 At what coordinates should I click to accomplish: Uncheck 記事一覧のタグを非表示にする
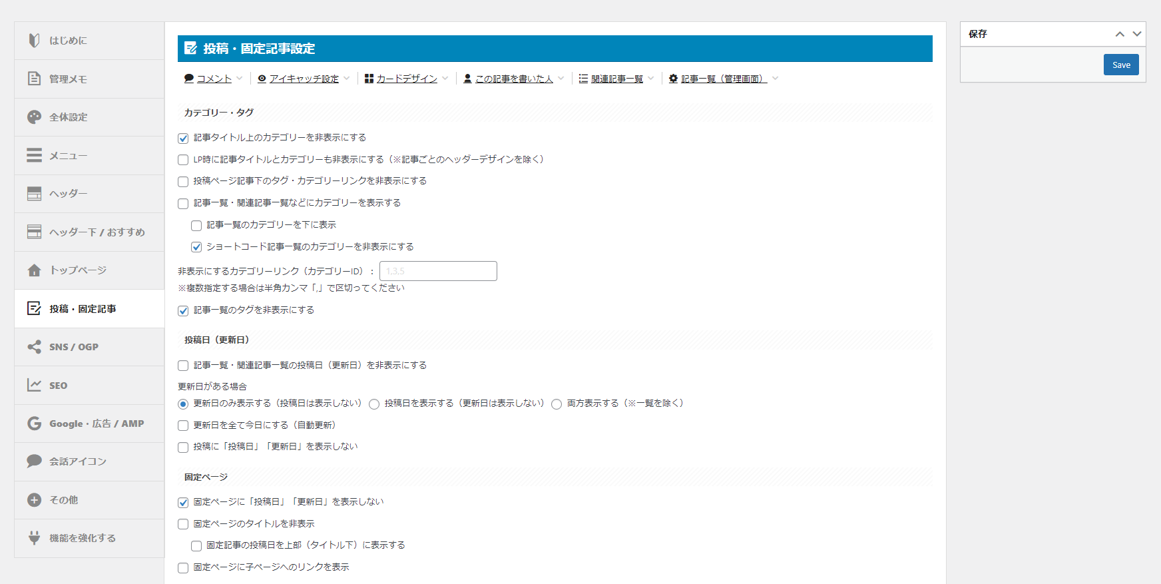coord(183,311)
